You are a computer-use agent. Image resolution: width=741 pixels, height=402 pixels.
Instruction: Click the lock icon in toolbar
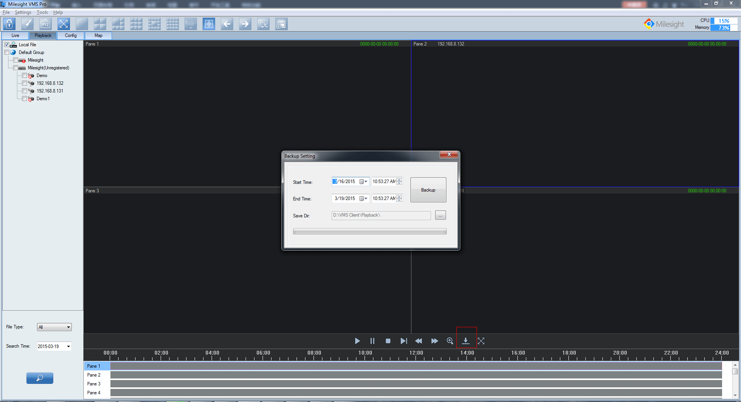point(9,24)
